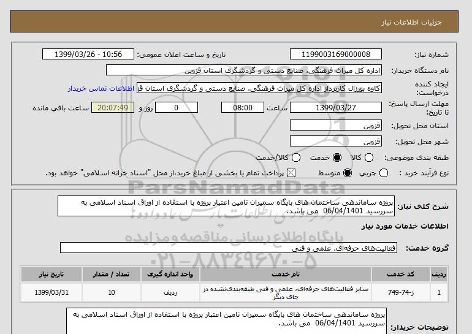Click the general need description text box
Image resolution: width=472 pixels, height=334 pixels.
(226, 206)
